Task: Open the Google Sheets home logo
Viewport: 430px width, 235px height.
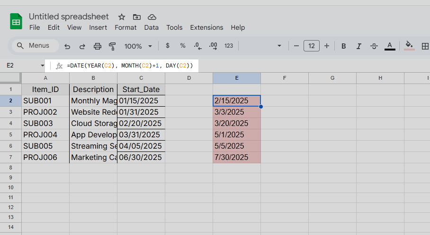Action: (x=16, y=22)
